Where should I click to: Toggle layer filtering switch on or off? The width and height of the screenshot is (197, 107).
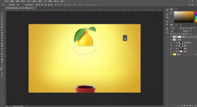pos(194,28)
